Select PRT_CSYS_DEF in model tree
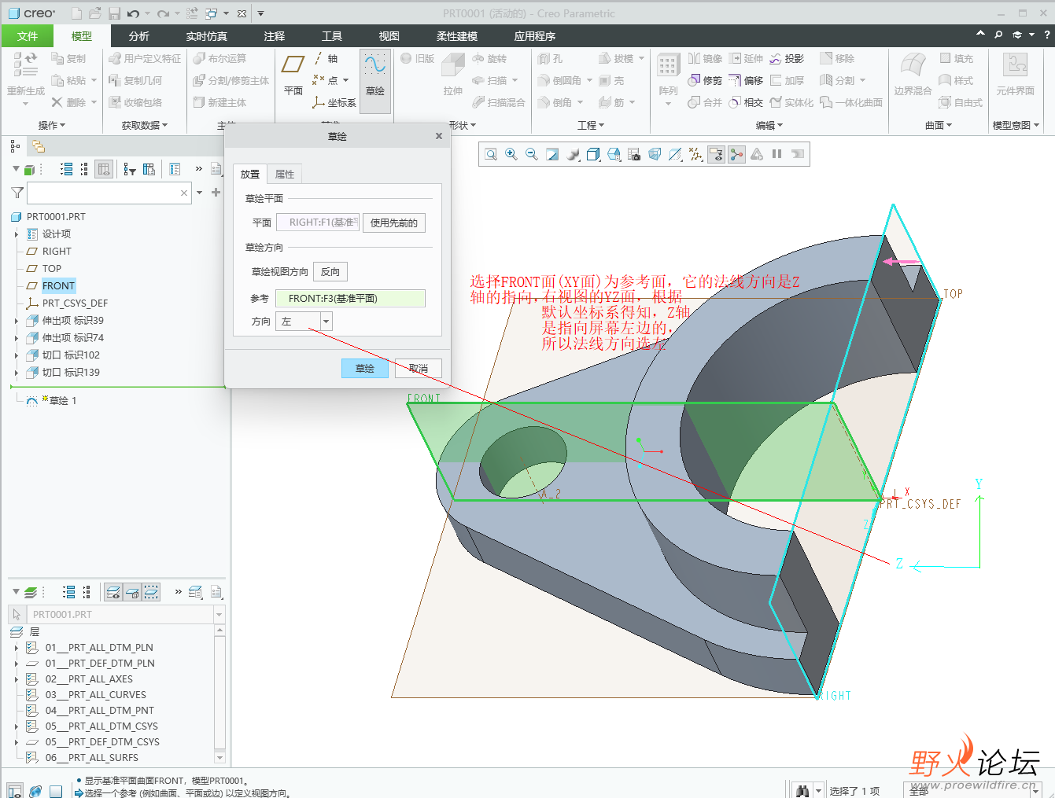1055x798 pixels. [x=75, y=303]
